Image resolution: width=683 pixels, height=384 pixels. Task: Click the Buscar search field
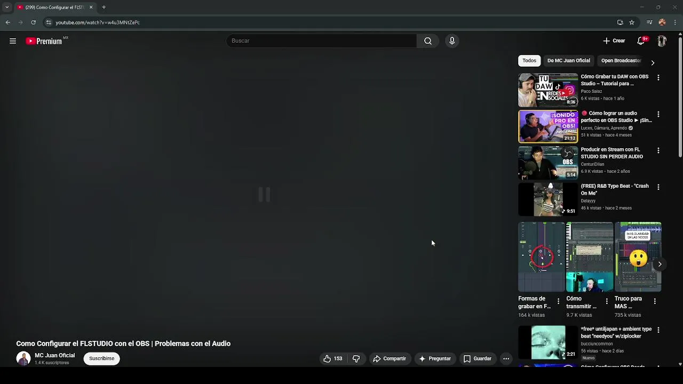pos(321,41)
